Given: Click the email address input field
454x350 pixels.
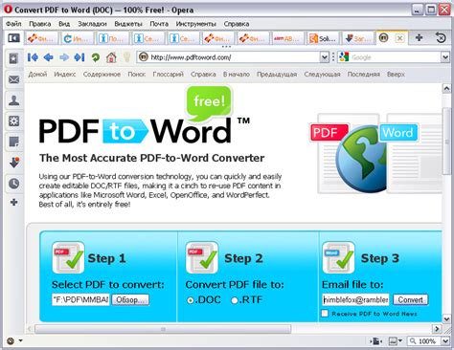Looking at the screenshot, I should (355, 299).
